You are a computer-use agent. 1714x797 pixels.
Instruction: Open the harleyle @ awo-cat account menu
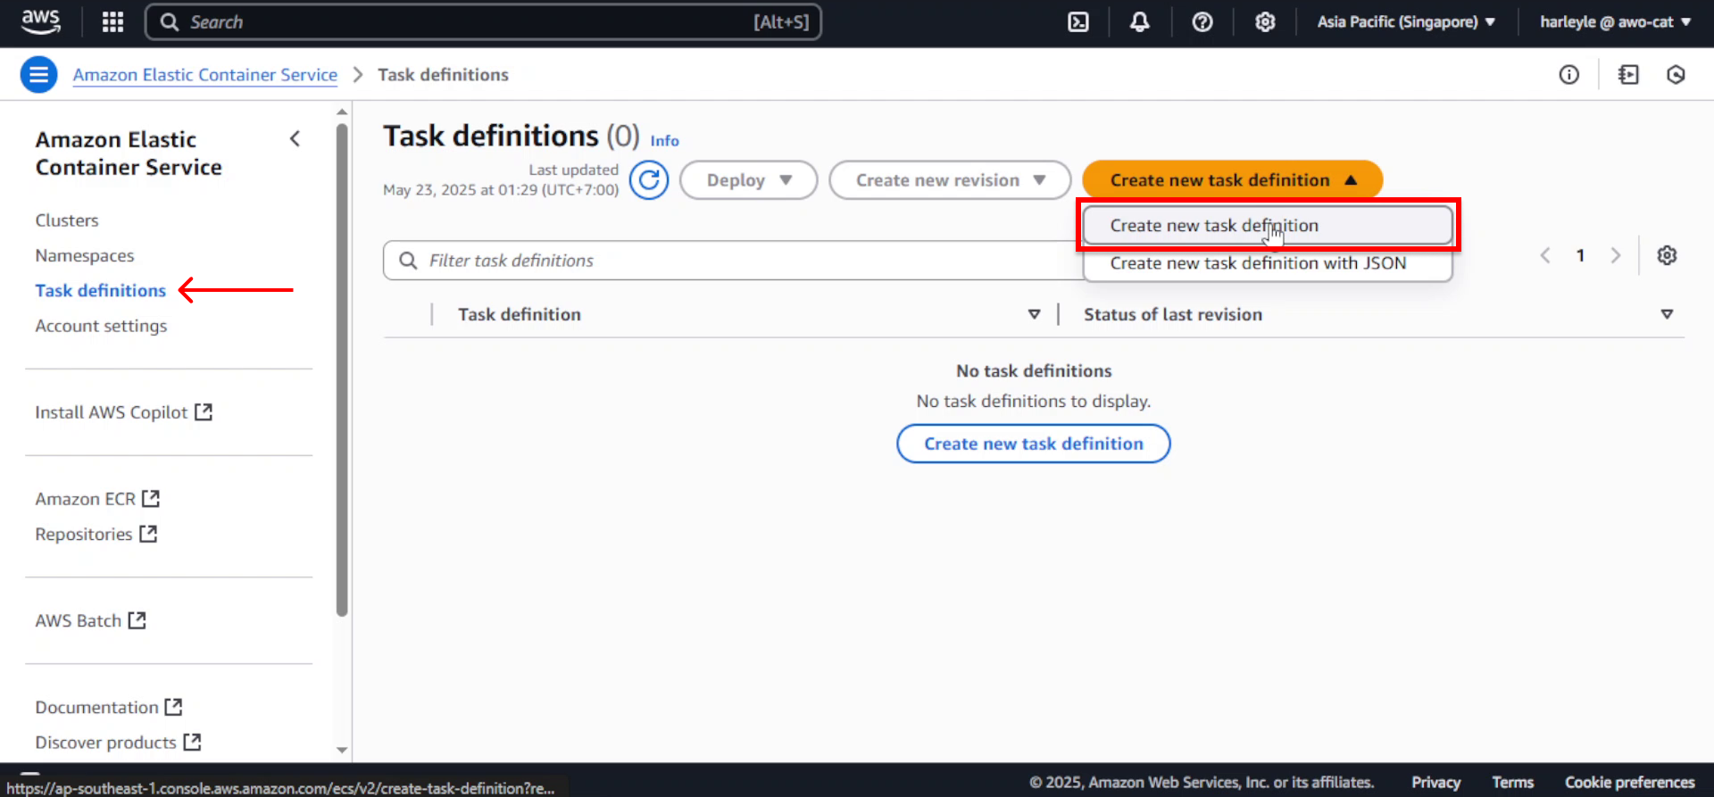(x=1615, y=22)
